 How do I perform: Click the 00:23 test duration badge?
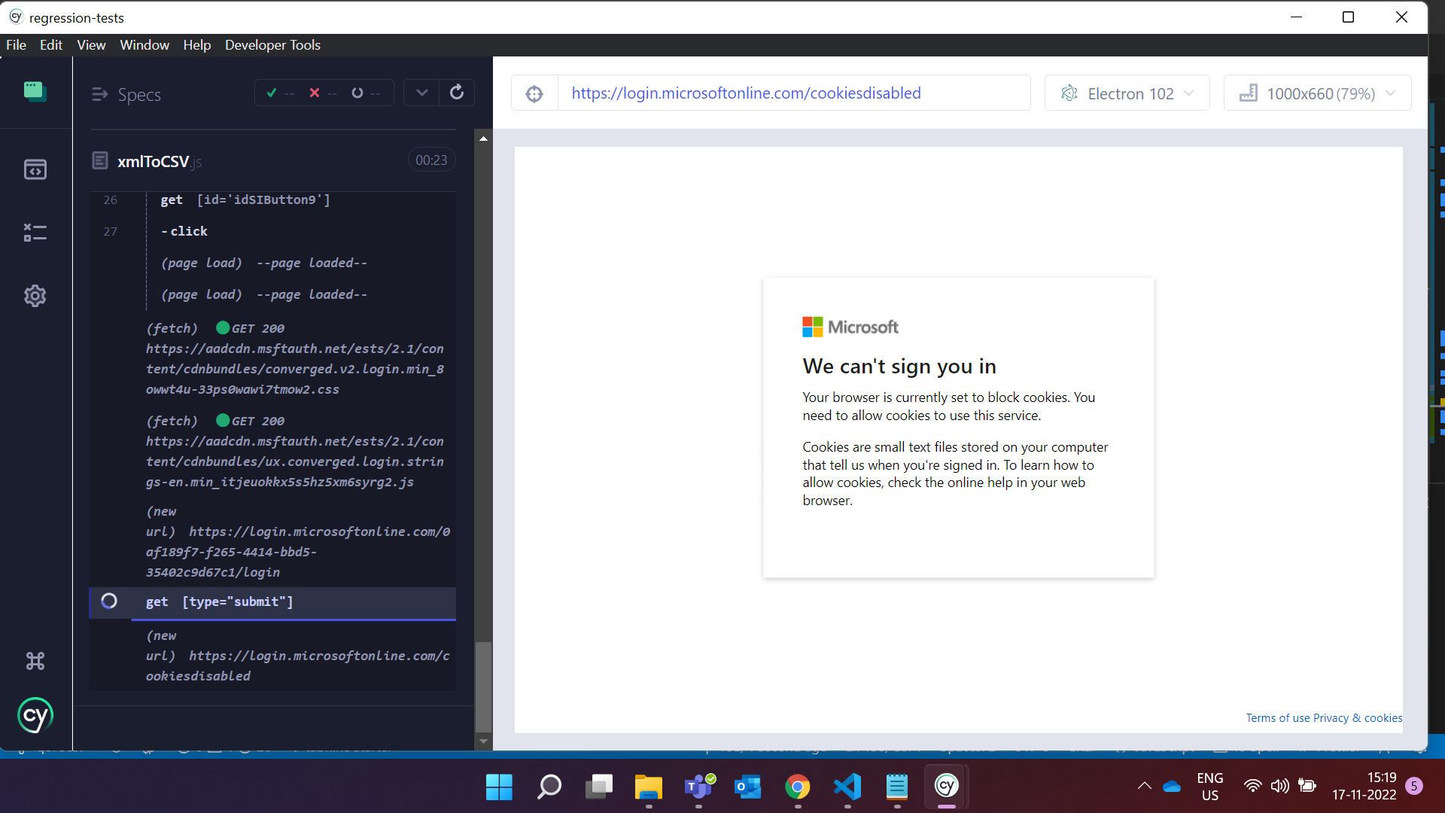coord(431,160)
